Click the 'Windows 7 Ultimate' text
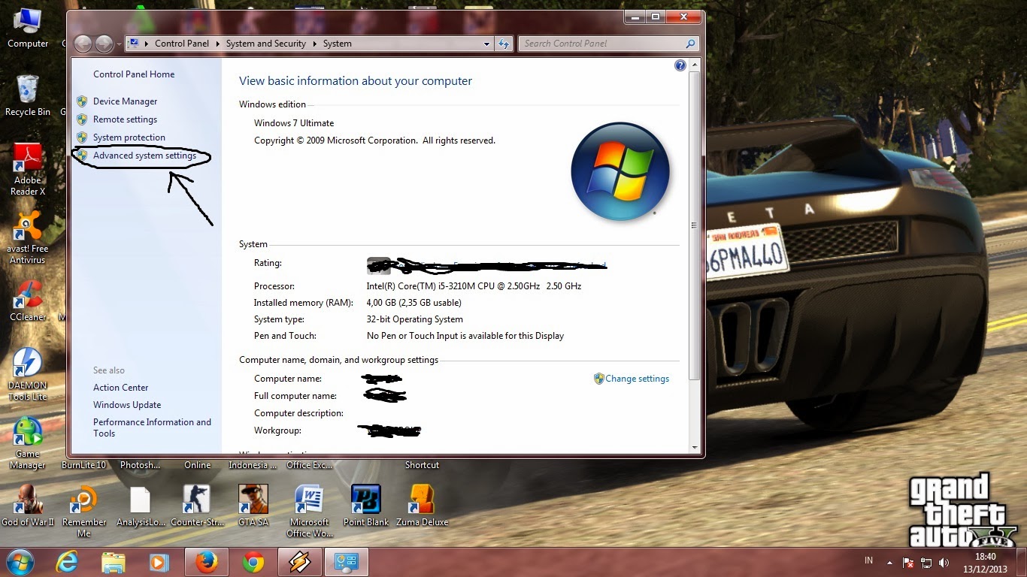 tap(294, 123)
